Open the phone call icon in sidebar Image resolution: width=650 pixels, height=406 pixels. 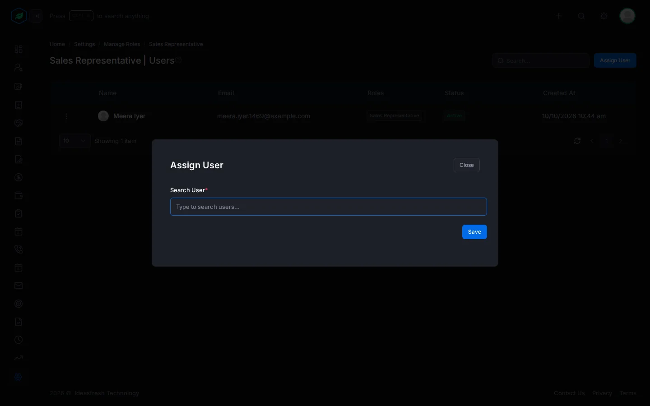[19, 249]
